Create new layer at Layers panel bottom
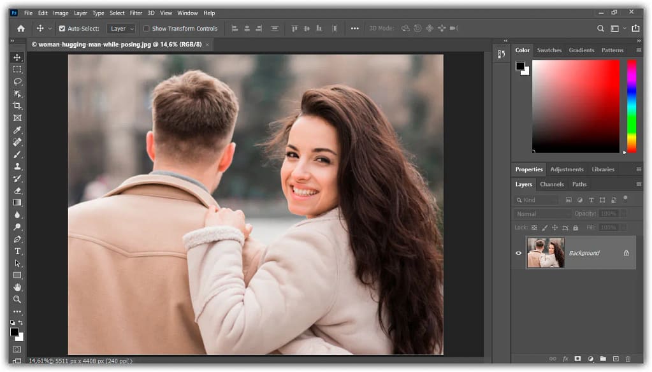Image resolution: width=652 pixels, height=372 pixels. pos(616,359)
